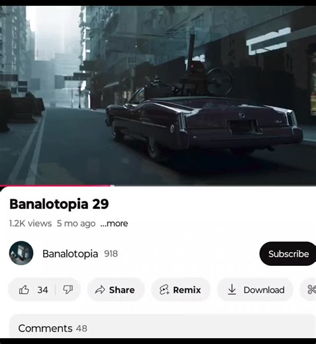Tap the 1.2K views text
Screen dimensions: 316x344
coord(30,224)
